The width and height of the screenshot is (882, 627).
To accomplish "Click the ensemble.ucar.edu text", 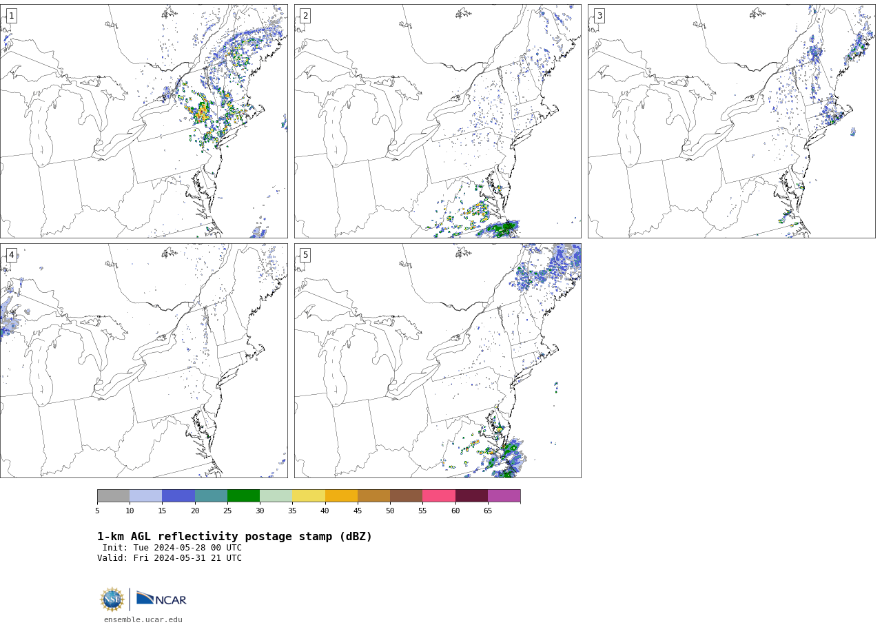I will (143, 619).
